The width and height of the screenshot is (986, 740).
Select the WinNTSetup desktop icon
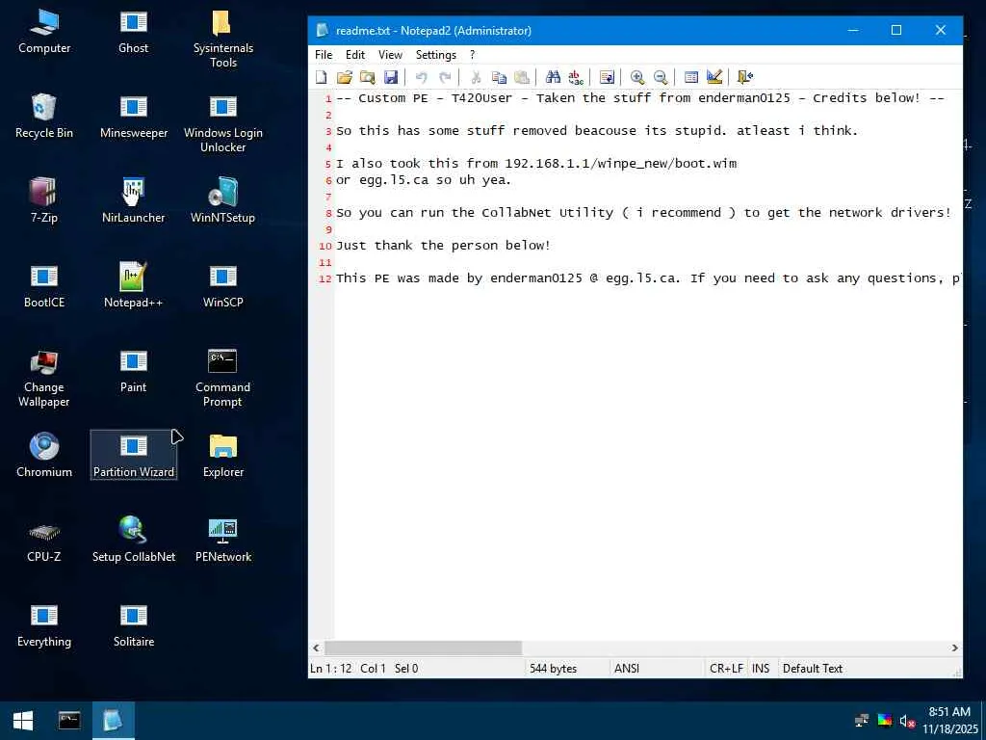coord(222,201)
